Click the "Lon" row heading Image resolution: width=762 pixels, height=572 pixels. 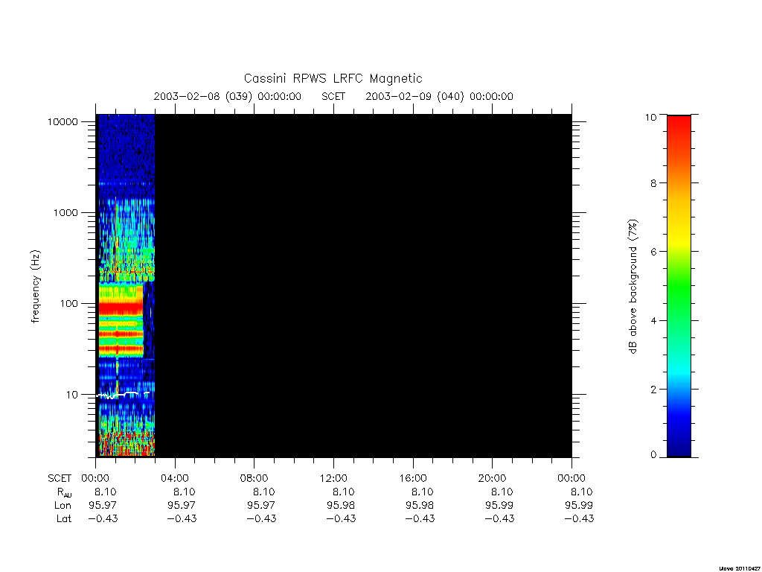[63, 506]
